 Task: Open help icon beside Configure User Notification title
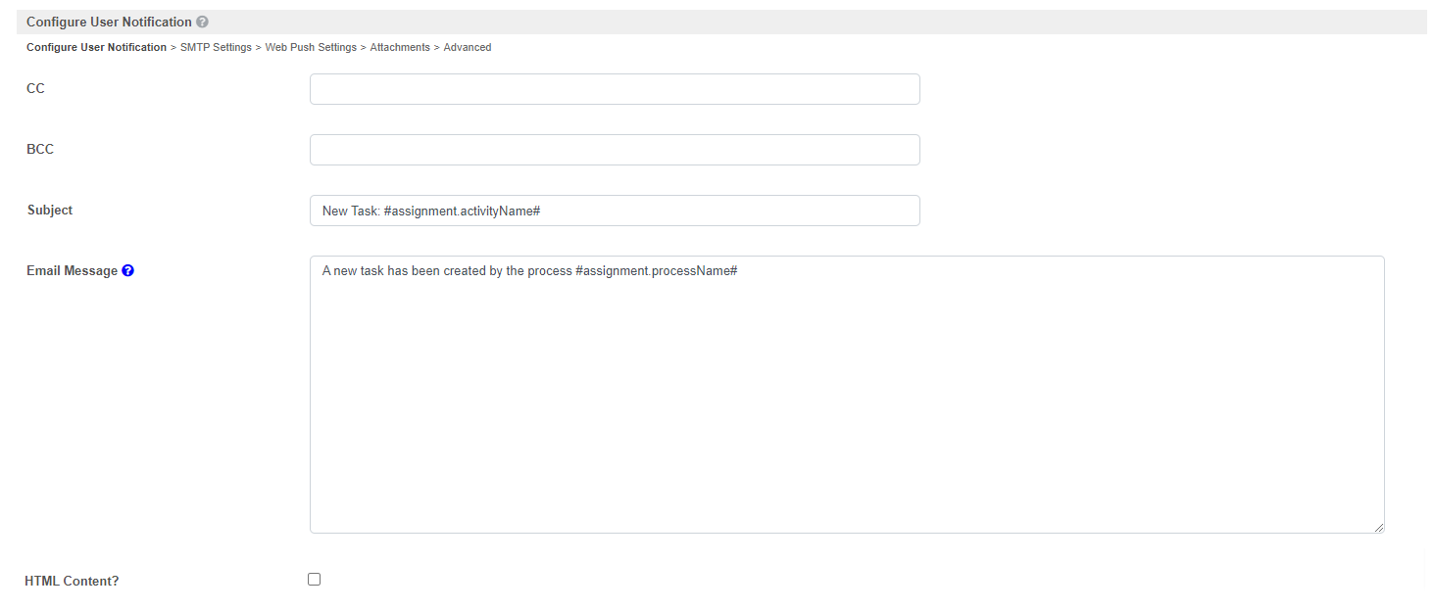(202, 22)
